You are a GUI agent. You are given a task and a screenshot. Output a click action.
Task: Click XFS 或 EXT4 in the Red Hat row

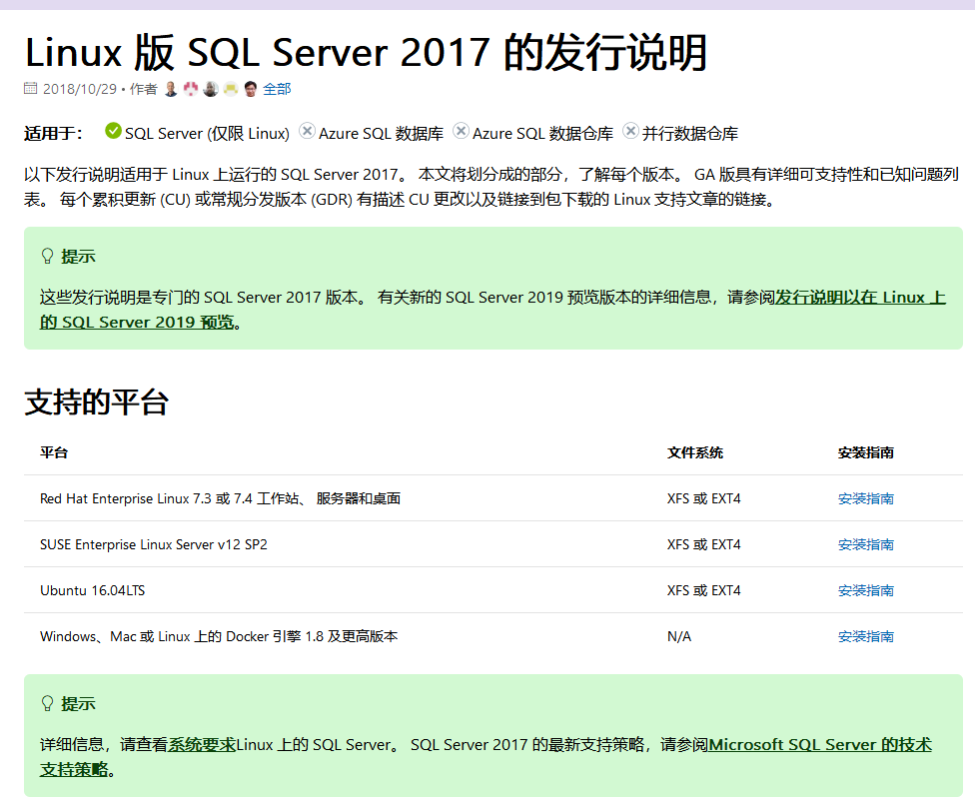pos(704,498)
